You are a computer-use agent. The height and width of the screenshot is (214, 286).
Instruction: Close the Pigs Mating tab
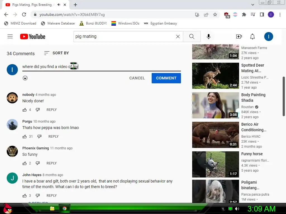(65, 5)
